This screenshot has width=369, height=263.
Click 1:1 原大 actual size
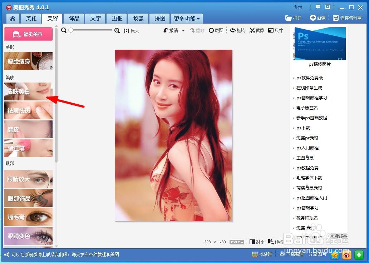[131, 31]
